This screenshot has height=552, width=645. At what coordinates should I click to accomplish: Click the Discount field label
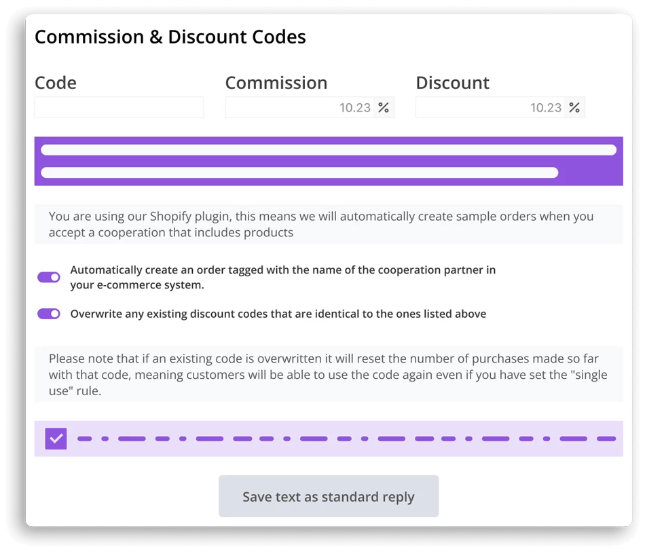(x=453, y=83)
